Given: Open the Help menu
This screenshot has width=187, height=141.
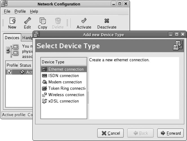Looking at the screenshot, I should click(x=34, y=12).
